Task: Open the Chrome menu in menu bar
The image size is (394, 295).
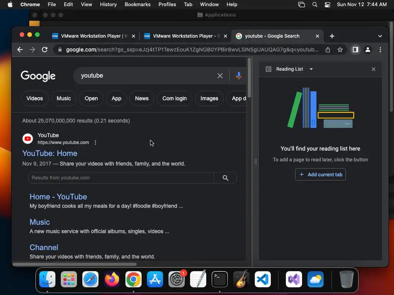Action: (30, 5)
